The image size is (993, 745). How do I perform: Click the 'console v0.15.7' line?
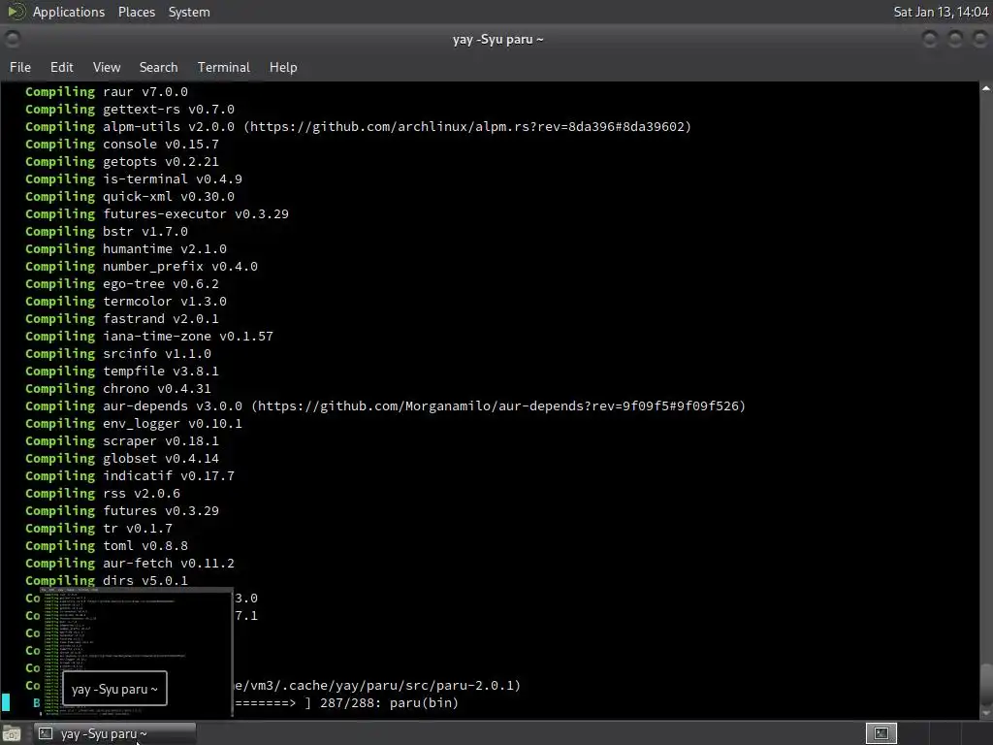pyautogui.click(x=122, y=145)
